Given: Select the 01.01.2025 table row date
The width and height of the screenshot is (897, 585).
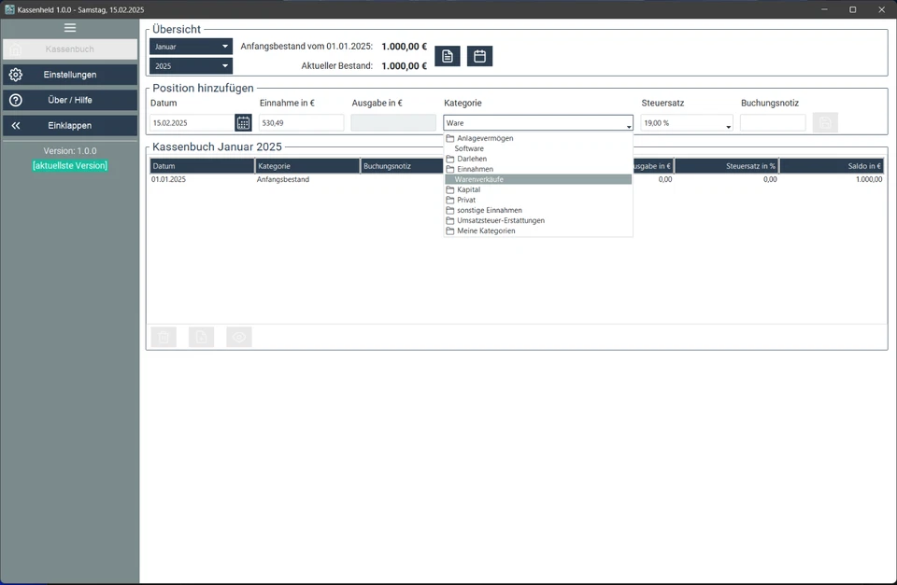Looking at the screenshot, I should (x=169, y=179).
